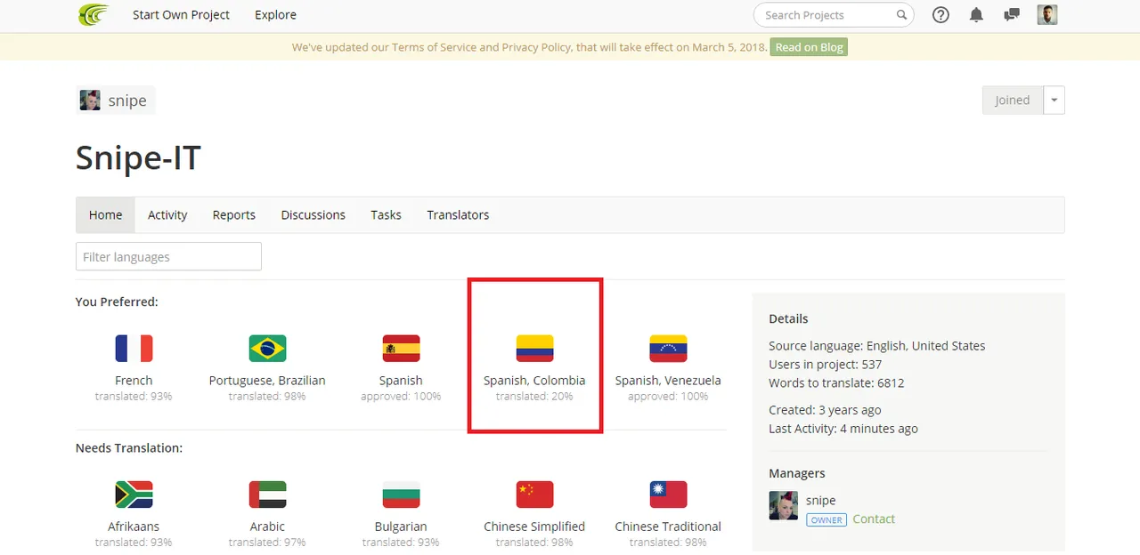Viewport: 1140px width, 555px height.
Task: Click the search magnifier icon
Action: click(x=901, y=15)
